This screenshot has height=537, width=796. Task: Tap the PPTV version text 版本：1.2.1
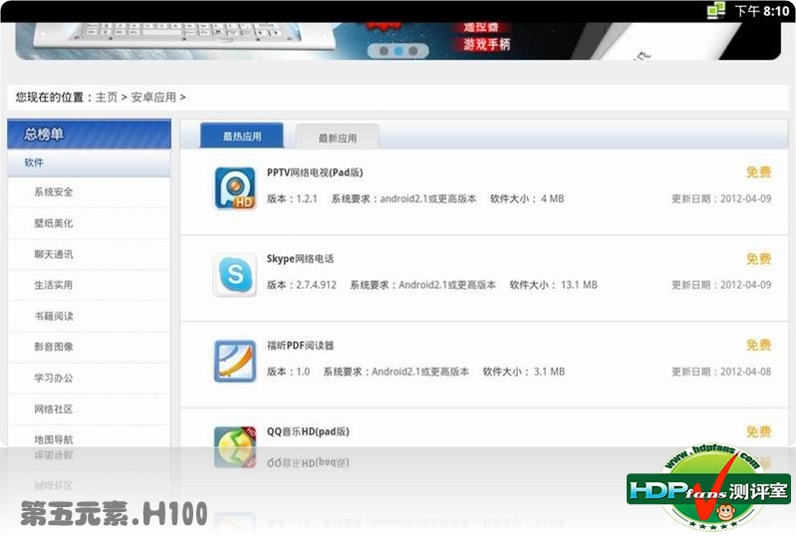(292, 199)
